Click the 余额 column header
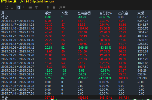152x100 pixels. point(141,13)
